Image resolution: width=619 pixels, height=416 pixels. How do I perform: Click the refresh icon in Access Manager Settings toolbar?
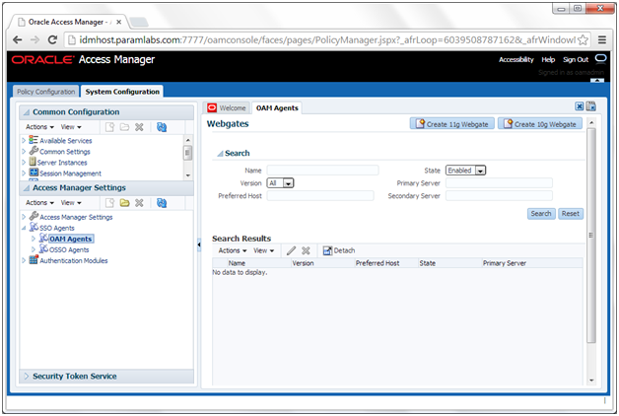click(x=162, y=203)
